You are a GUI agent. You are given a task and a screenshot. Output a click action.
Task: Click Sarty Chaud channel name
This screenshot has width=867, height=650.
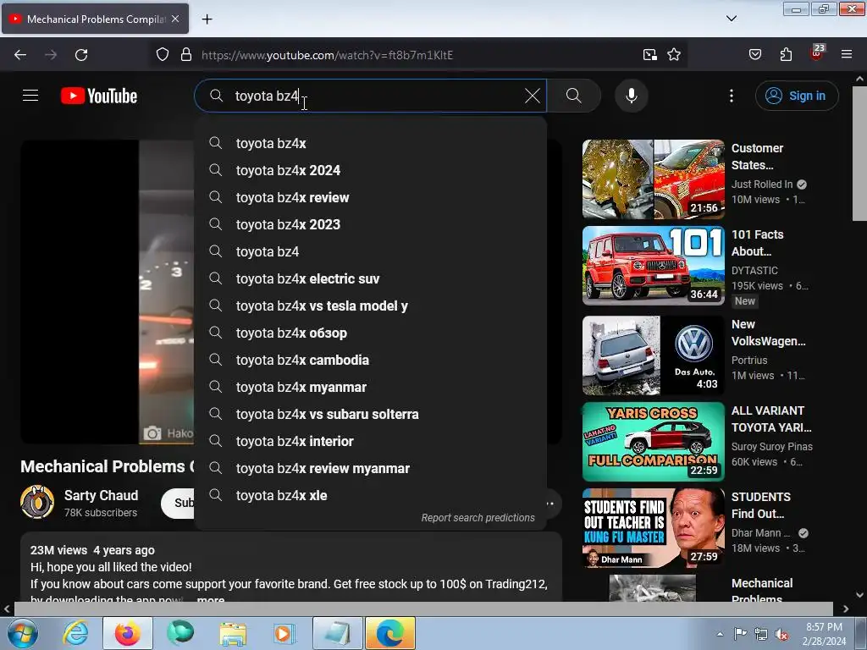coord(102,495)
